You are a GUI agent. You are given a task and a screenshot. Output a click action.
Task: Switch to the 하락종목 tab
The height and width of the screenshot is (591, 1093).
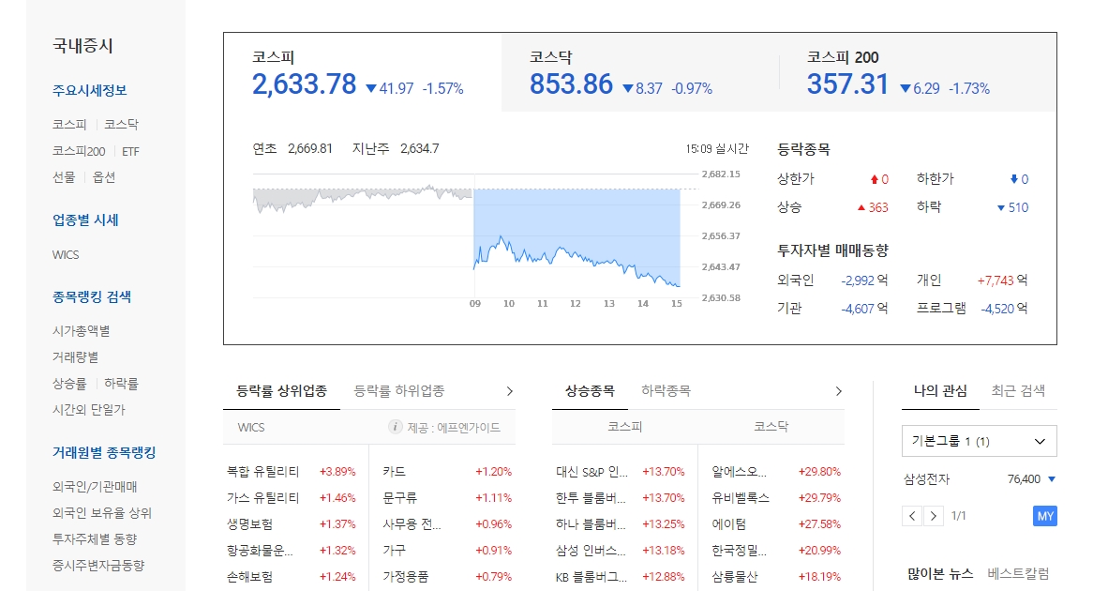665,391
